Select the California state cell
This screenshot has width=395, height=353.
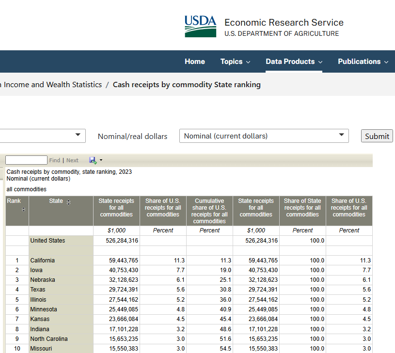[x=61, y=260]
